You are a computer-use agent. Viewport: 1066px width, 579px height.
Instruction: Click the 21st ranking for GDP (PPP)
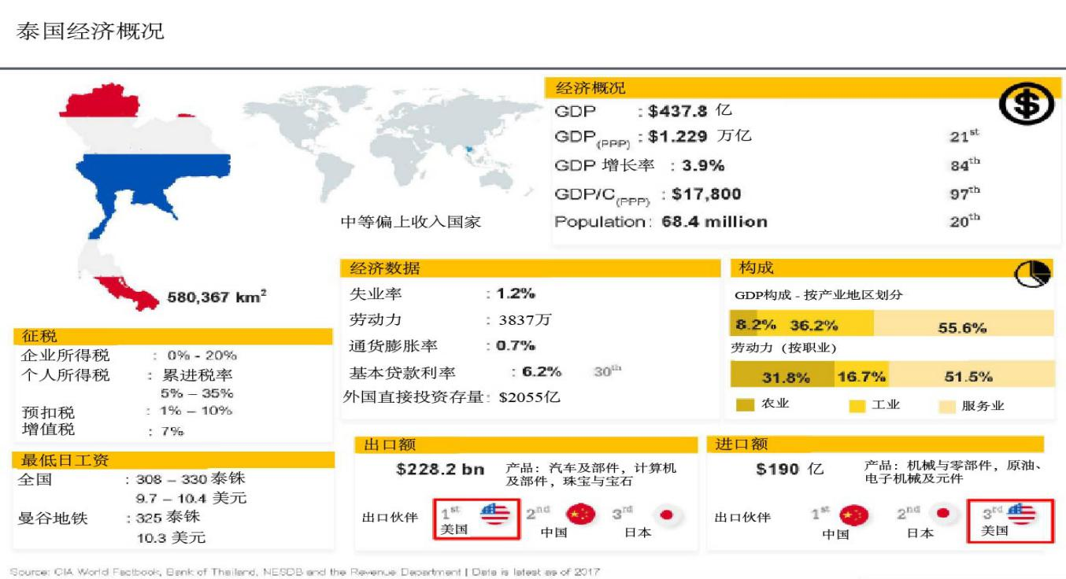tap(964, 137)
